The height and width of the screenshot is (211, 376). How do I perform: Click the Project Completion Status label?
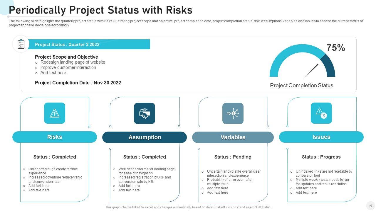(x=301, y=86)
